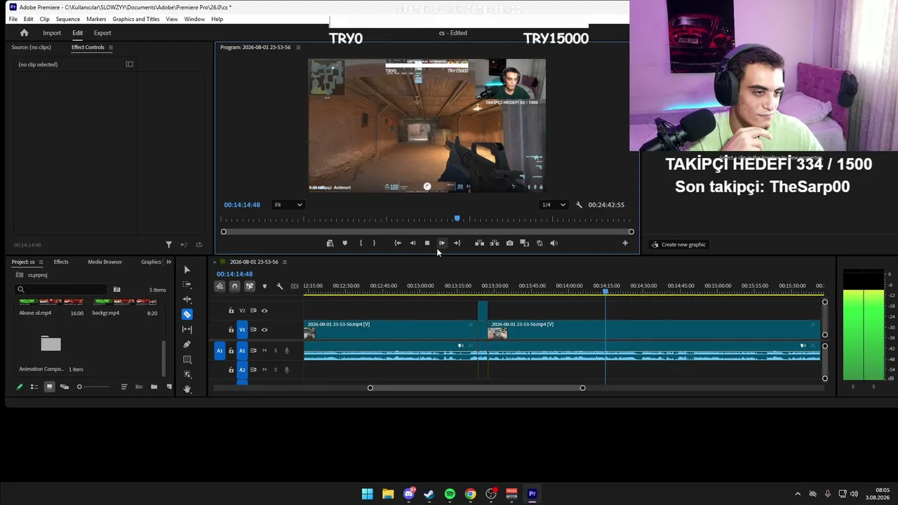Select the Track Select Forward tool

187,285
